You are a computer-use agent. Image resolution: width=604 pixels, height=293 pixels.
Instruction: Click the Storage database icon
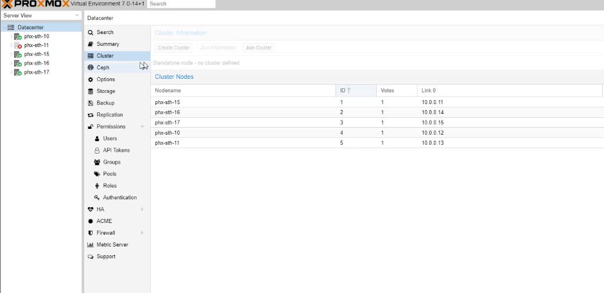click(91, 91)
